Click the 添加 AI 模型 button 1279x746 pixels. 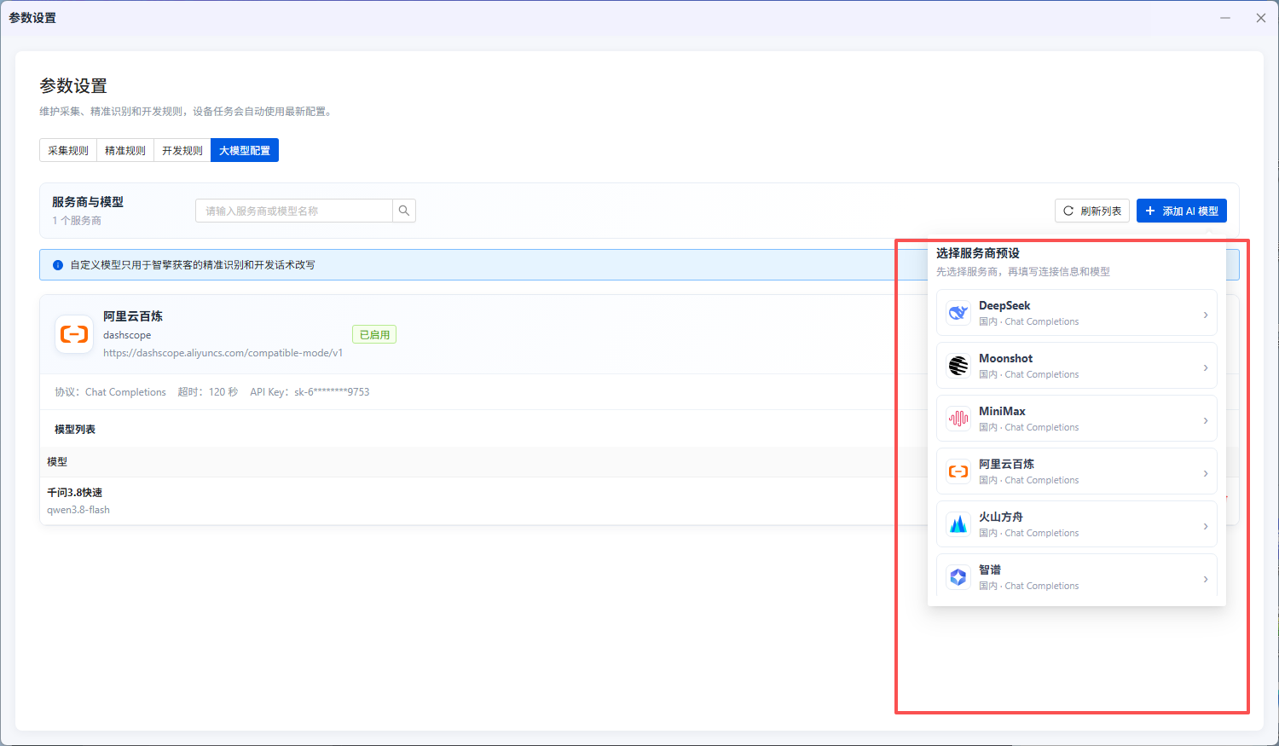click(1182, 211)
